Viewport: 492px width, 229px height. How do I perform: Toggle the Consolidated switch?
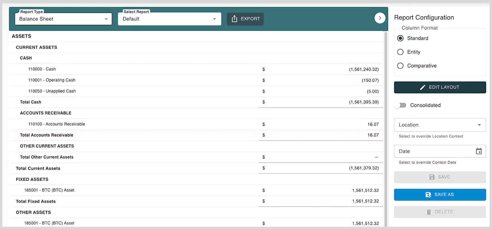pos(401,105)
